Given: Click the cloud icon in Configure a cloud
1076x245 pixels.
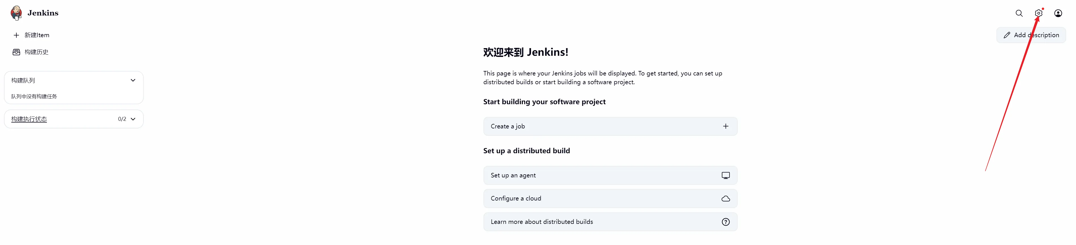Looking at the screenshot, I should [726, 199].
